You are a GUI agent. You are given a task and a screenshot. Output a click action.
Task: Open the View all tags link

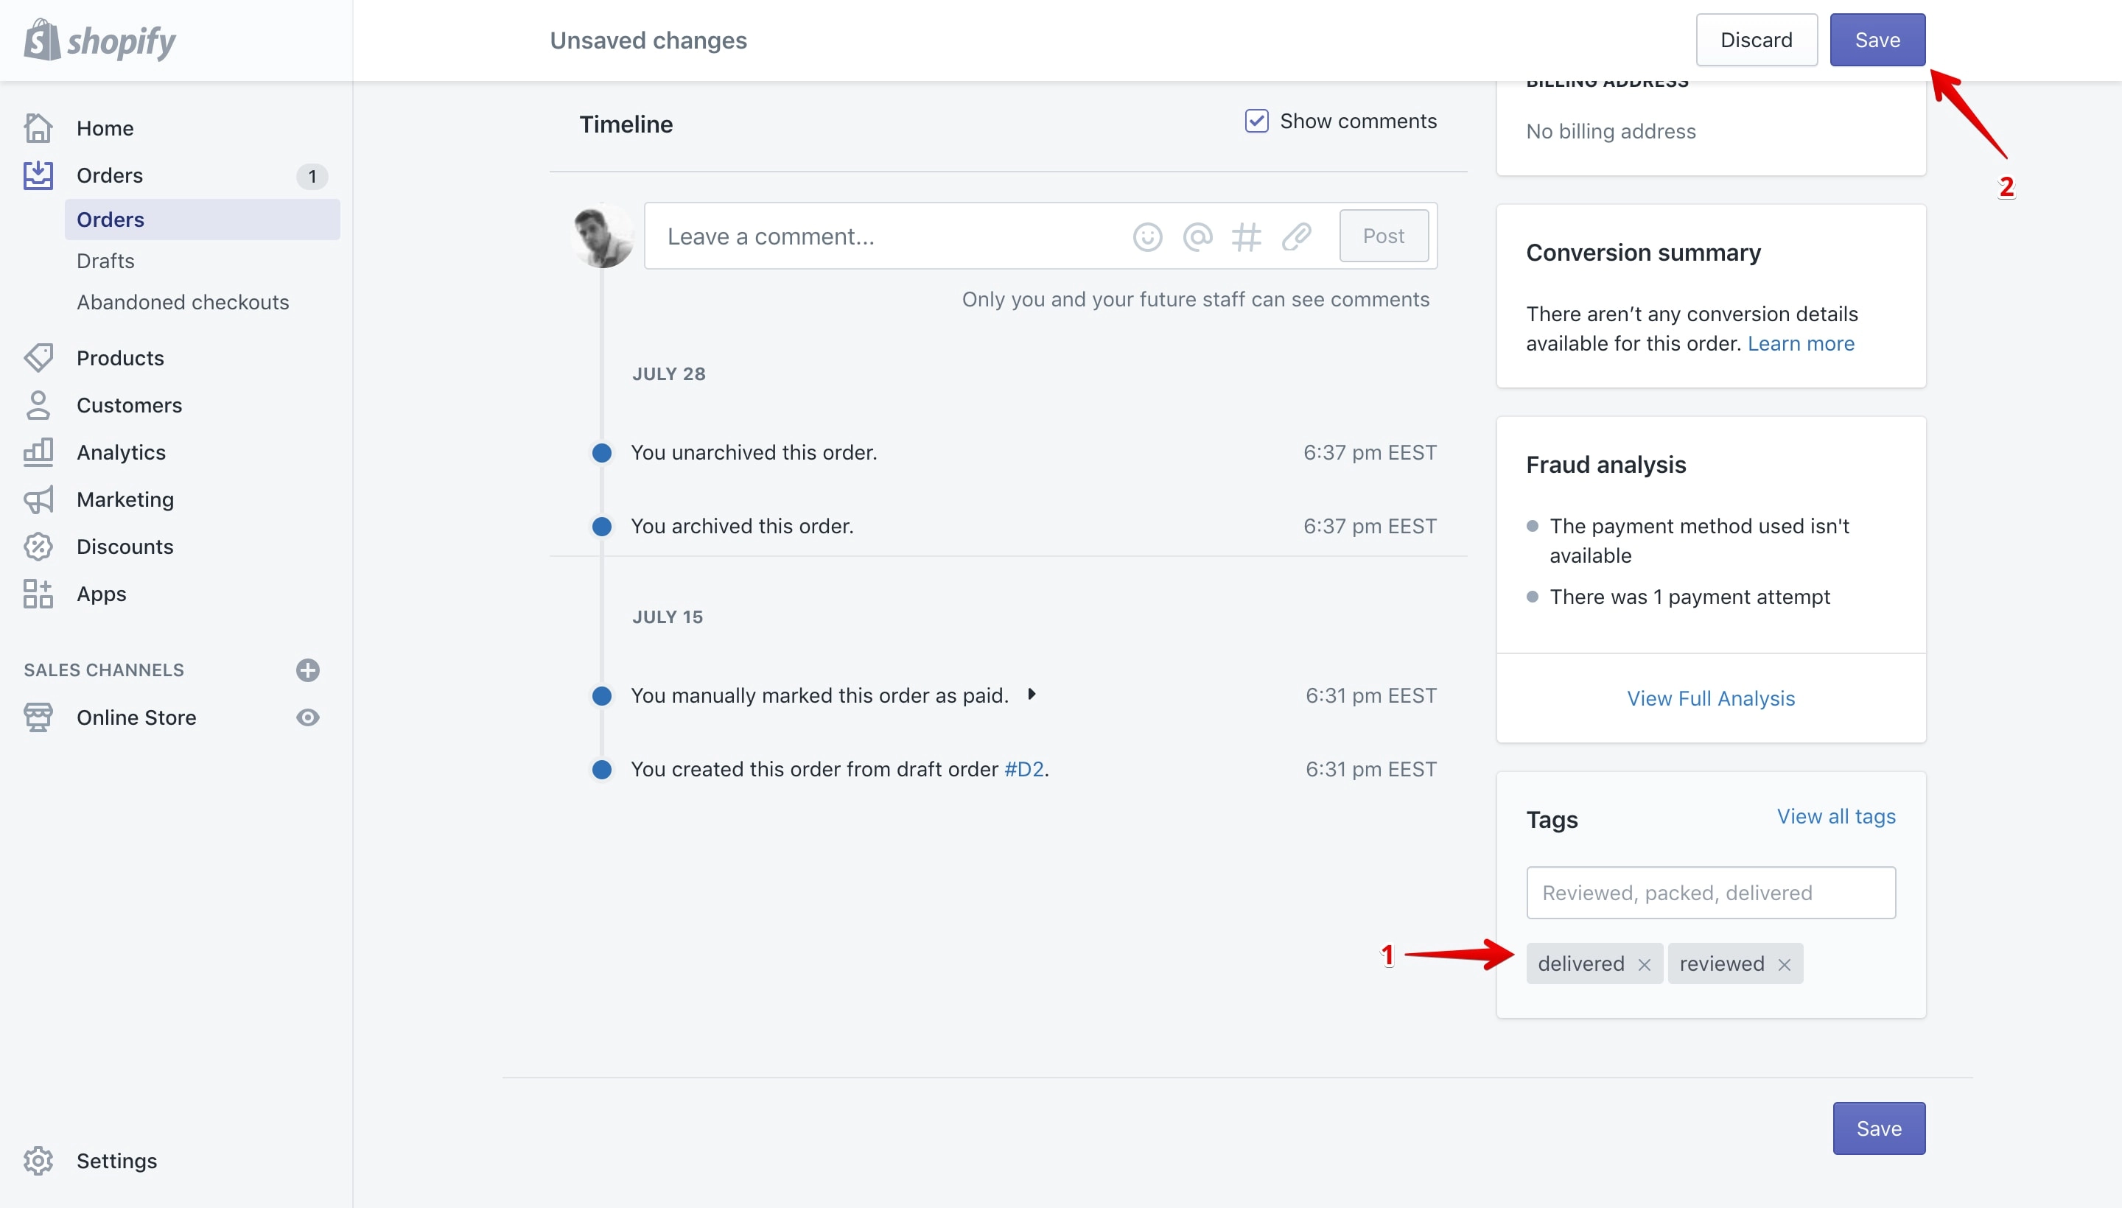point(1835,816)
